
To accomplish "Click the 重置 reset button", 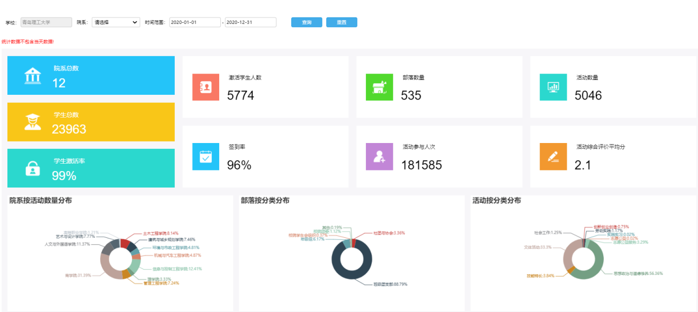I will pyautogui.click(x=342, y=22).
